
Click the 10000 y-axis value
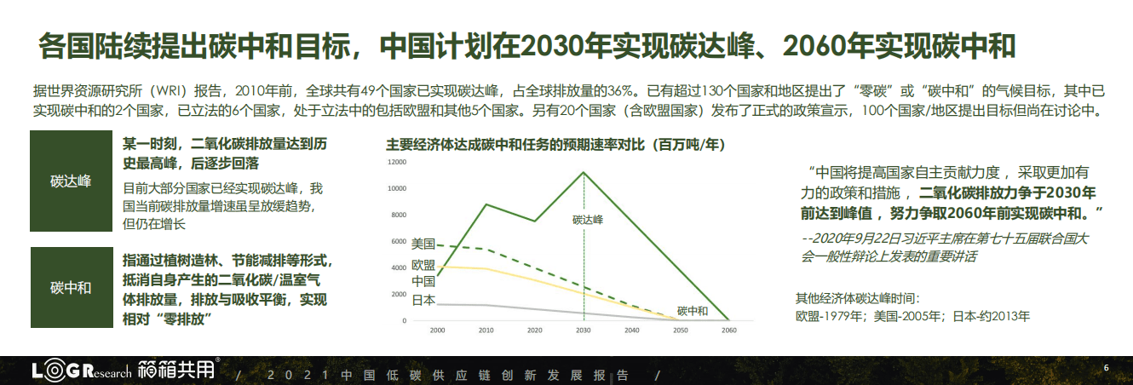[x=398, y=188]
